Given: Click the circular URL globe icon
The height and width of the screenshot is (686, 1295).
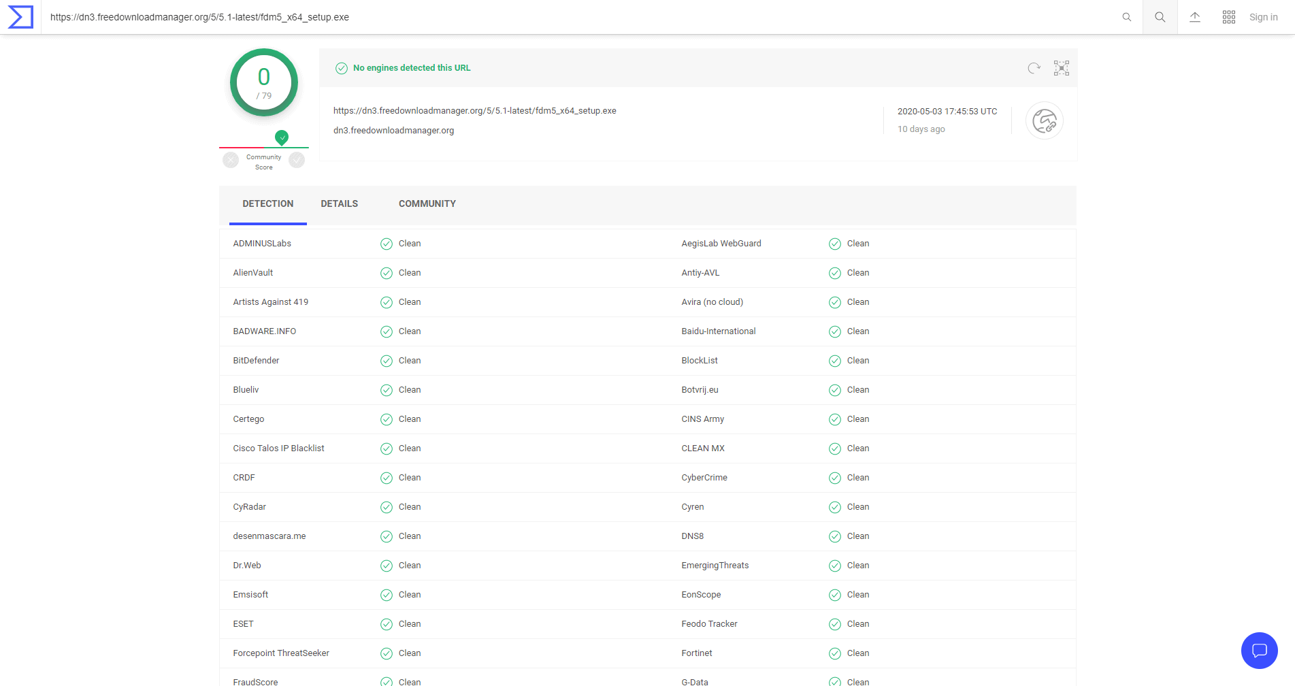Looking at the screenshot, I should 1044,121.
